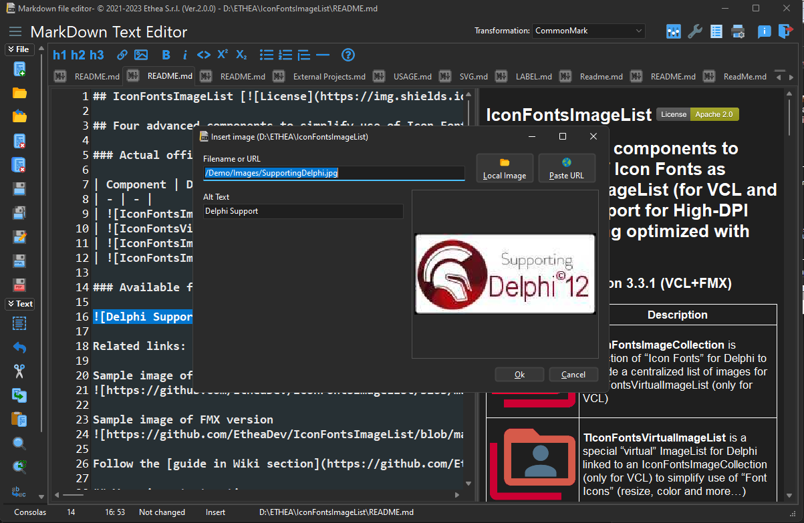Toggle bold formatting
The image size is (804, 523).
166,55
